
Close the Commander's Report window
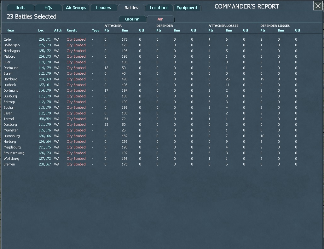pyautogui.click(x=318, y=6)
